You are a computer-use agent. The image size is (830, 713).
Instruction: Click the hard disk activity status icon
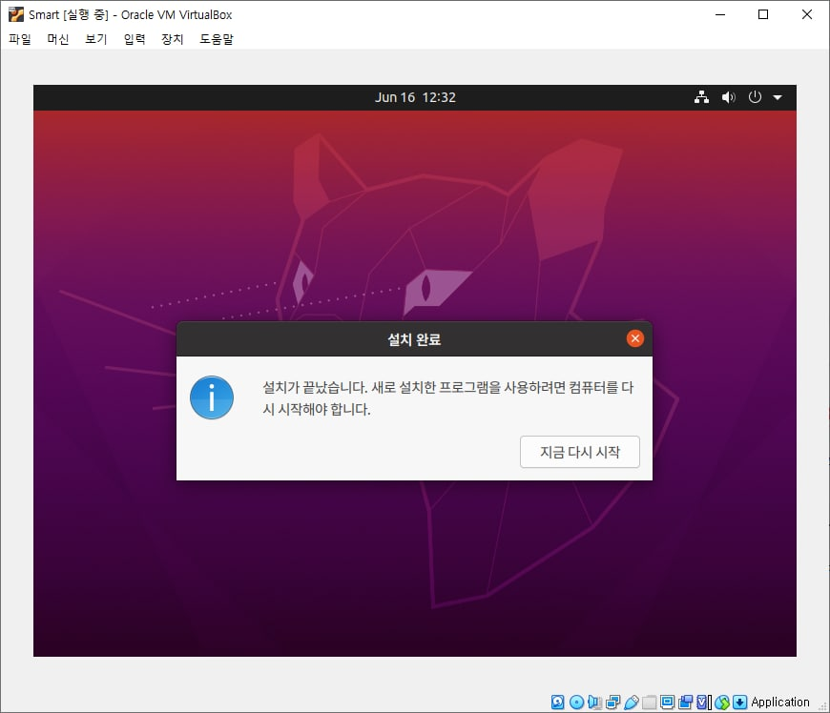point(557,702)
